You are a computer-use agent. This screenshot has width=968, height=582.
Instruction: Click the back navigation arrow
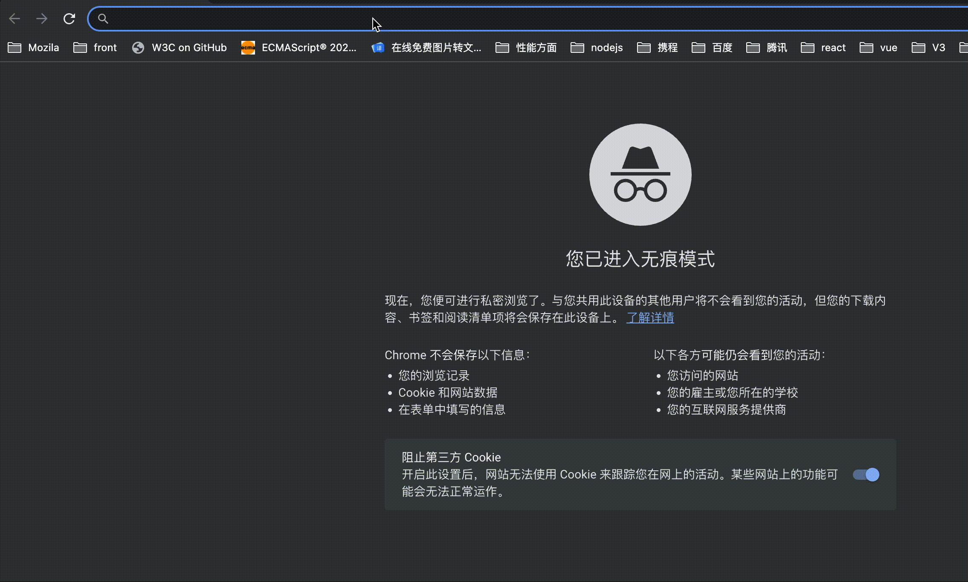pos(15,18)
